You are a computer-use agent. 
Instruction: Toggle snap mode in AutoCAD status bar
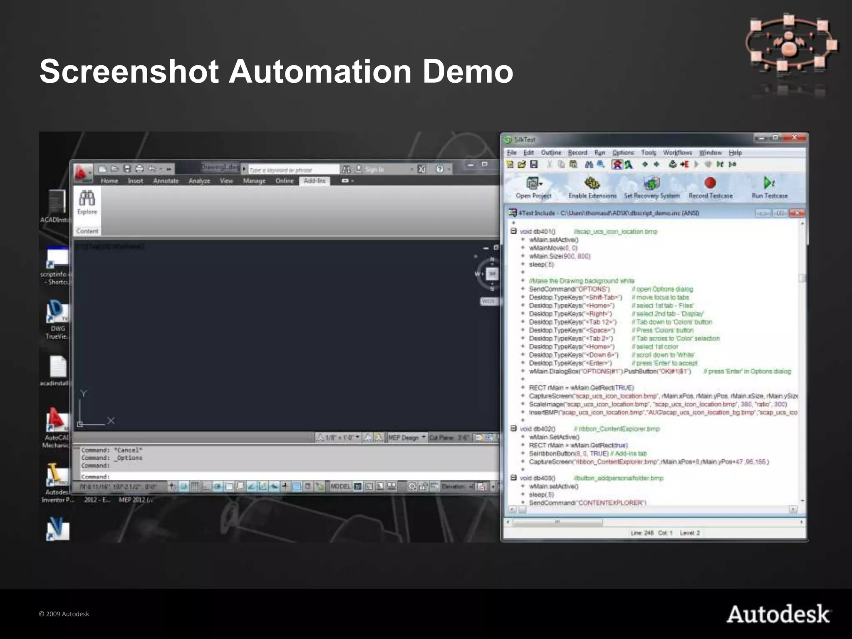click(183, 486)
